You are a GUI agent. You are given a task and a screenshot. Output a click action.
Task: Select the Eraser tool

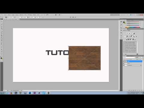[x=2, y=39]
